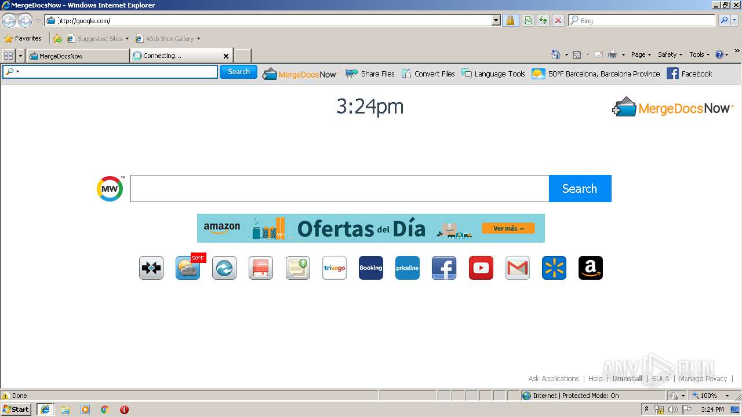Click the Manage Privacy footer link
742x417 pixels.
pyautogui.click(x=703, y=378)
